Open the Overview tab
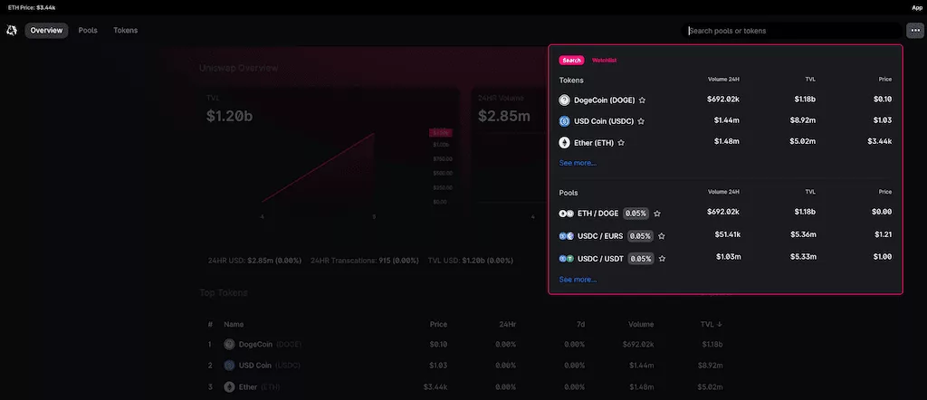 click(x=46, y=30)
